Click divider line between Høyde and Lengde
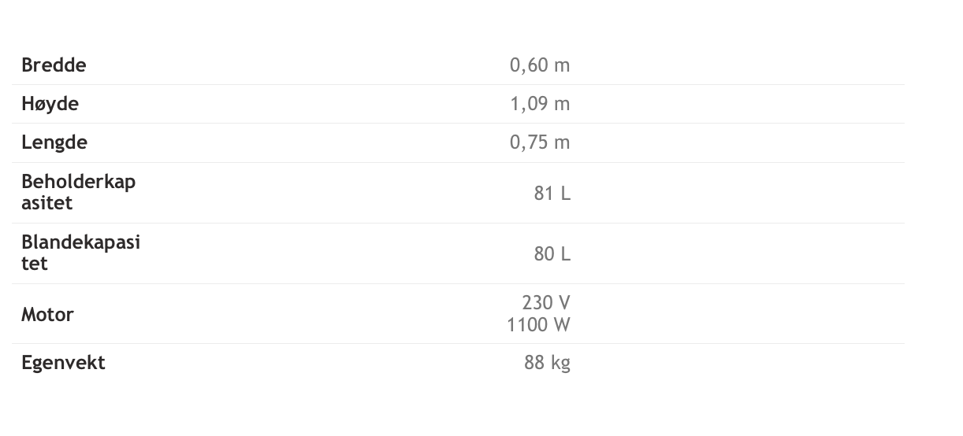Image resolution: width=963 pixels, height=436 pixels. point(457,123)
